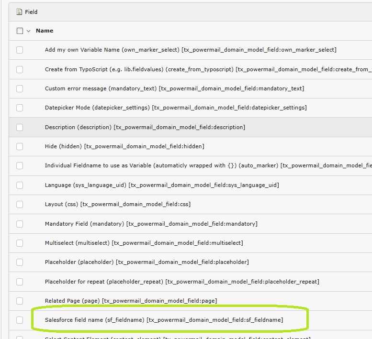372x339 pixels.
Task: Check the Add my own Variable Name row
Action: (x=20, y=50)
